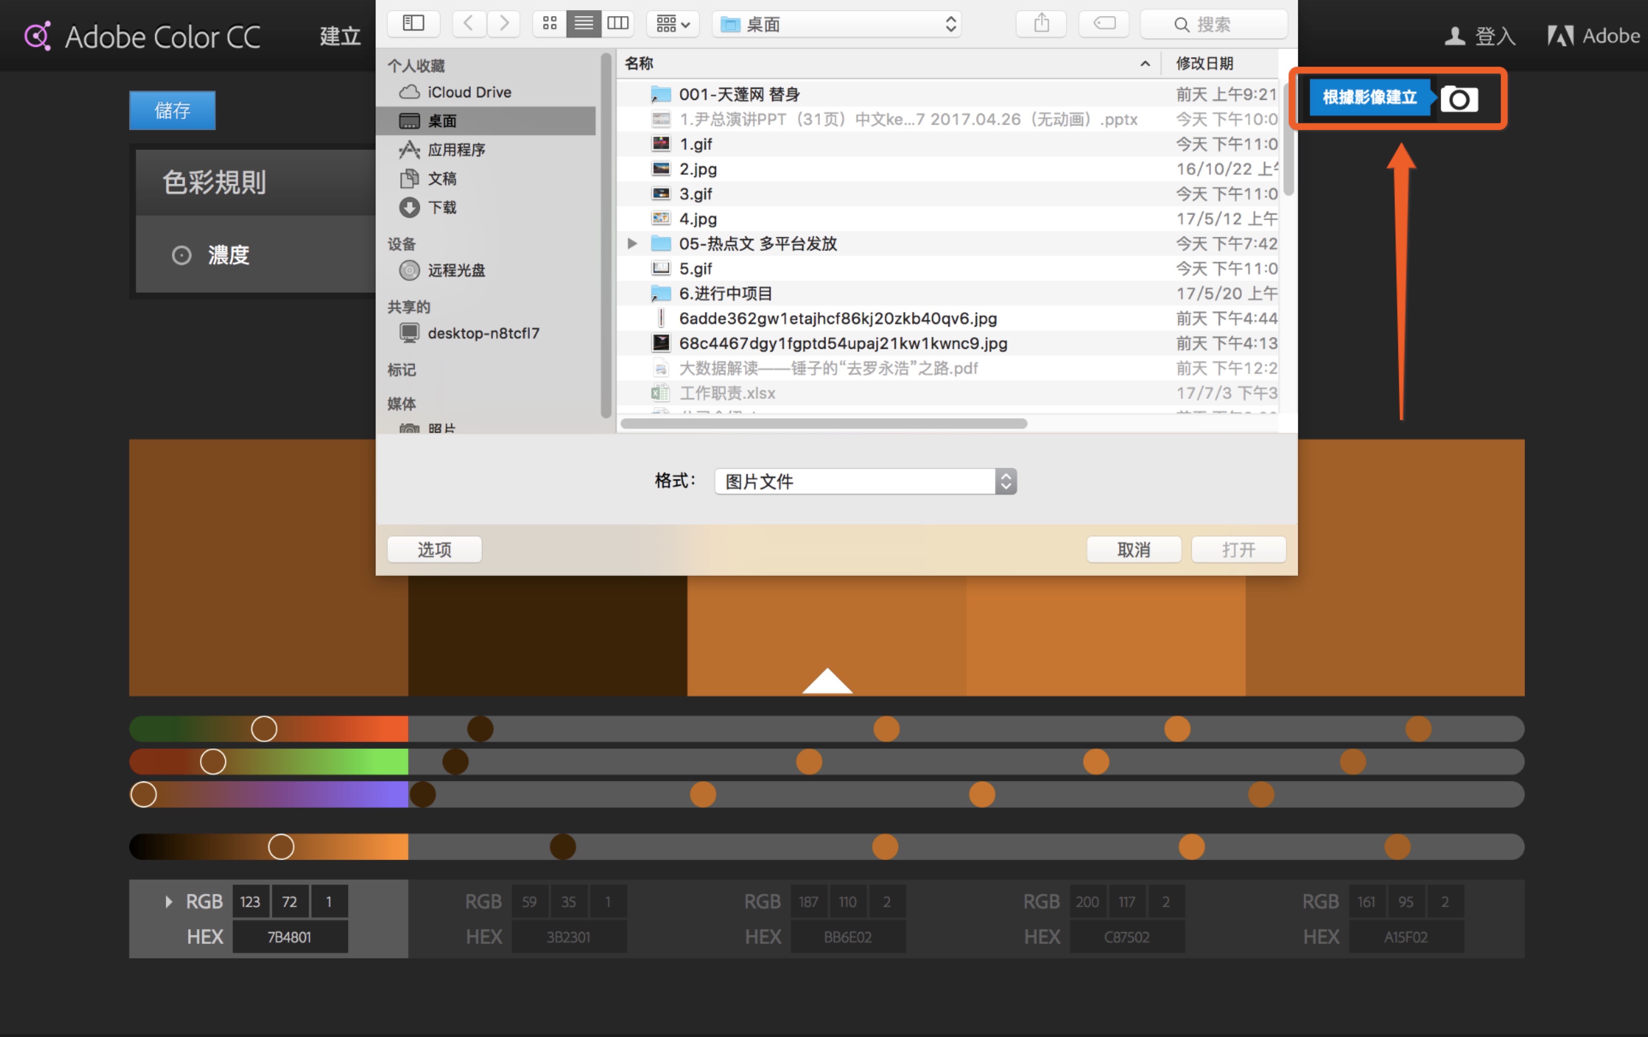Click the tags icon in dialog toolbar
The width and height of the screenshot is (1648, 1037).
[1104, 23]
